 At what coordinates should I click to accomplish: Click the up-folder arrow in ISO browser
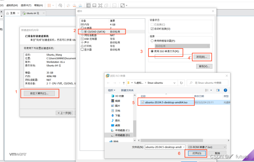pyautogui.click(x=124, y=83)
